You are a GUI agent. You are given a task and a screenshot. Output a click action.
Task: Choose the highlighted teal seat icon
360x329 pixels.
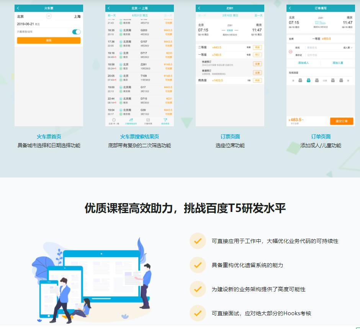click(308, 80)
